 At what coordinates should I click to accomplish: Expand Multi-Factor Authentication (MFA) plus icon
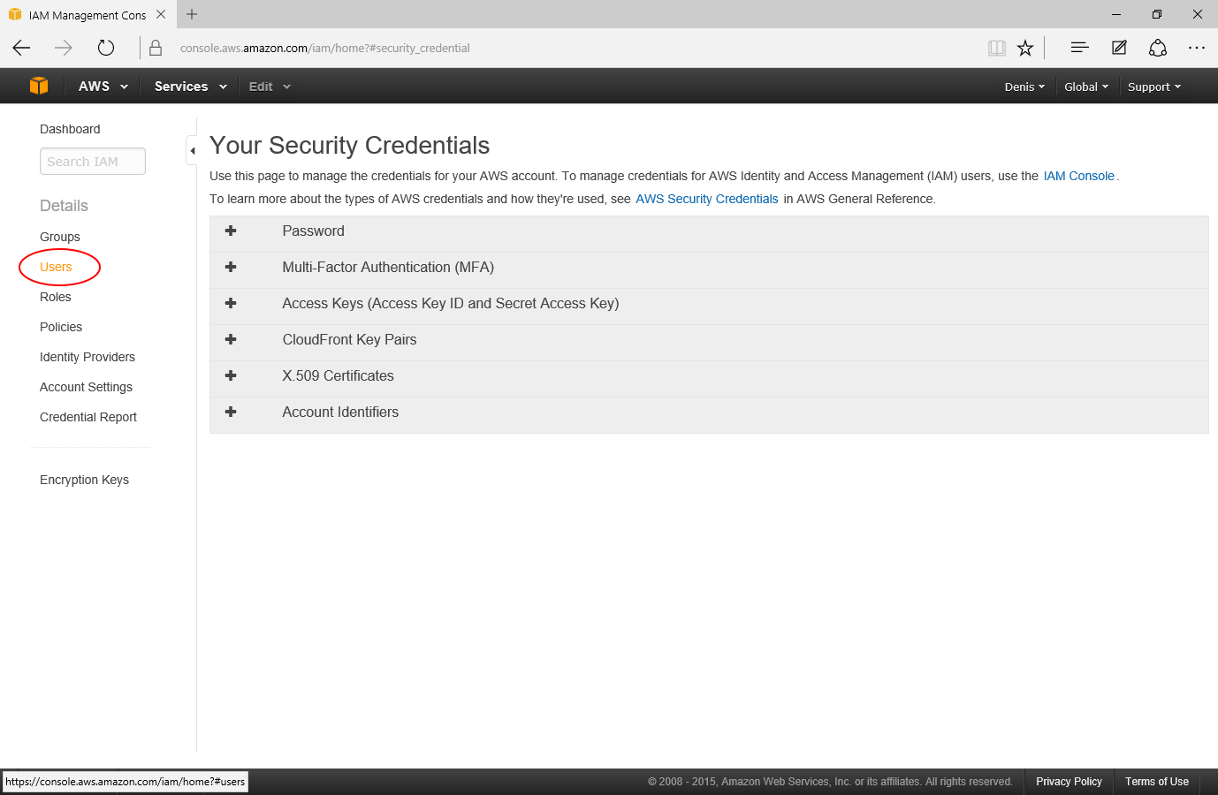231,267
